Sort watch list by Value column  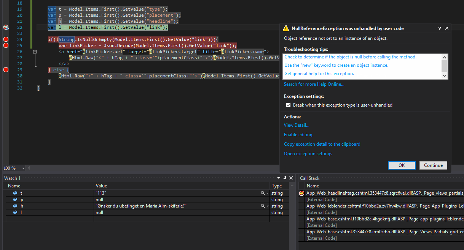182,186
